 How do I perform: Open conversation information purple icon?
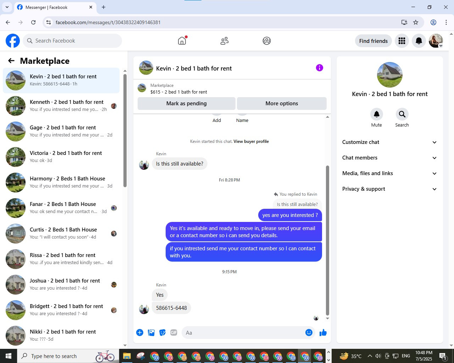pyautogui.click(x=320, y=68)
